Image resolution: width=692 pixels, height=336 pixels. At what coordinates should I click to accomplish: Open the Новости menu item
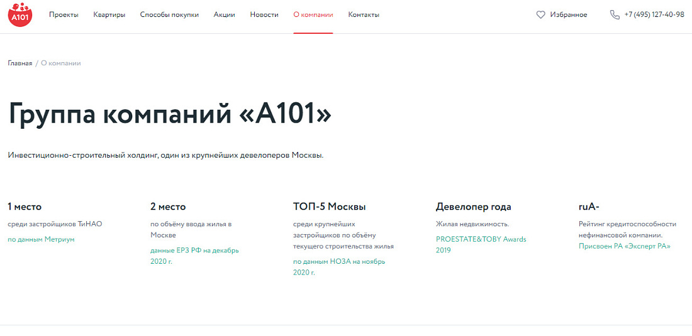tap(264, 15)
